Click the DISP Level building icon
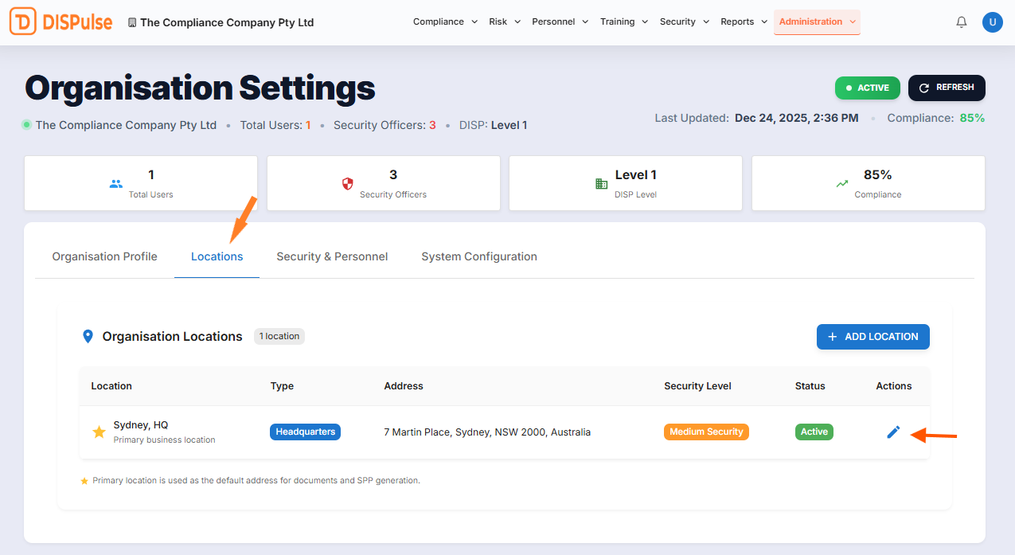 [601, 183]
